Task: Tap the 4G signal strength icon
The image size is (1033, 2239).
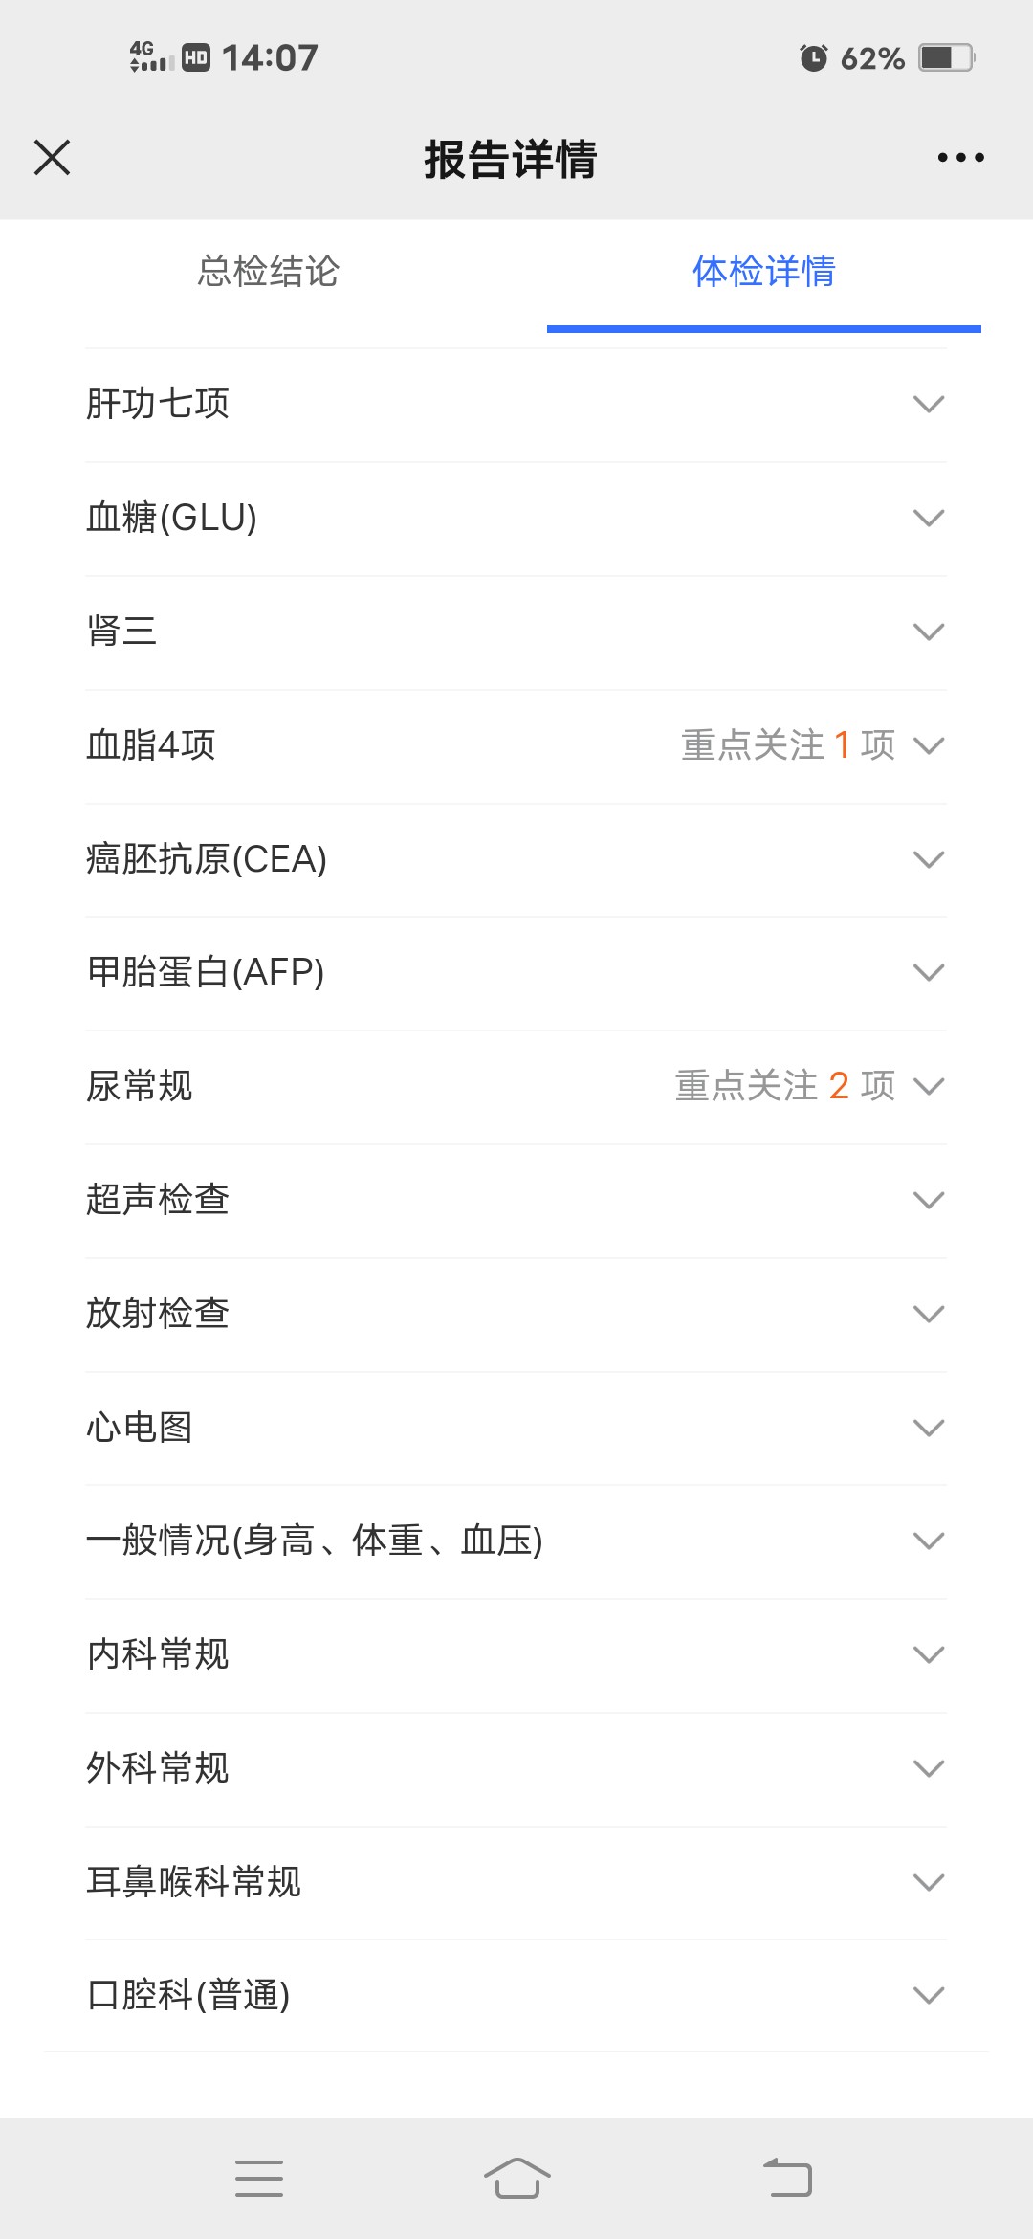Action: (x=151, y=57)
